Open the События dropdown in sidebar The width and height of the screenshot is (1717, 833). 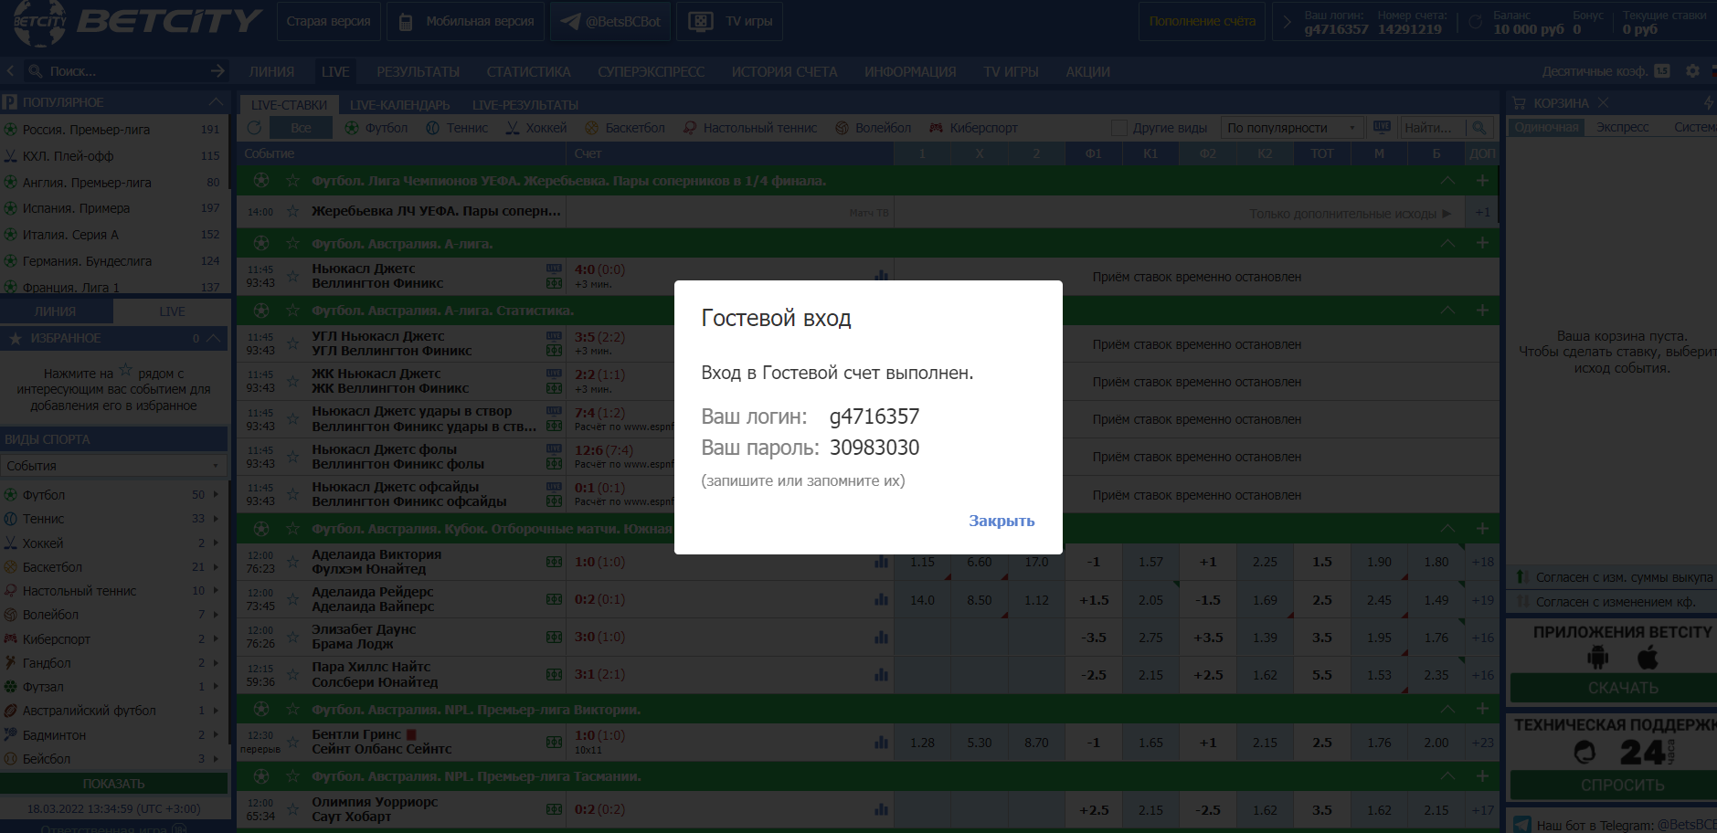113,466
